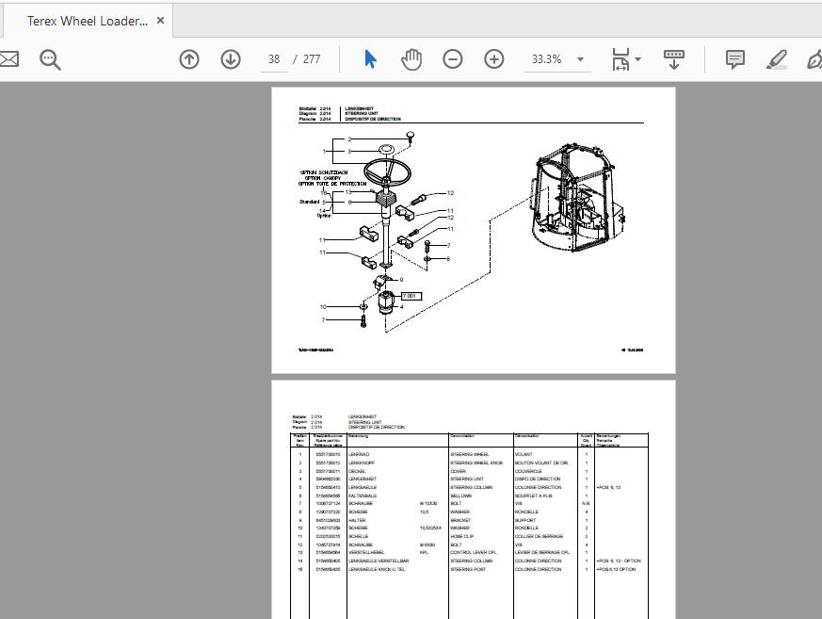822x619 pixels.
Task: Toggle the Selection arrow tool
Action: [370, 58]
